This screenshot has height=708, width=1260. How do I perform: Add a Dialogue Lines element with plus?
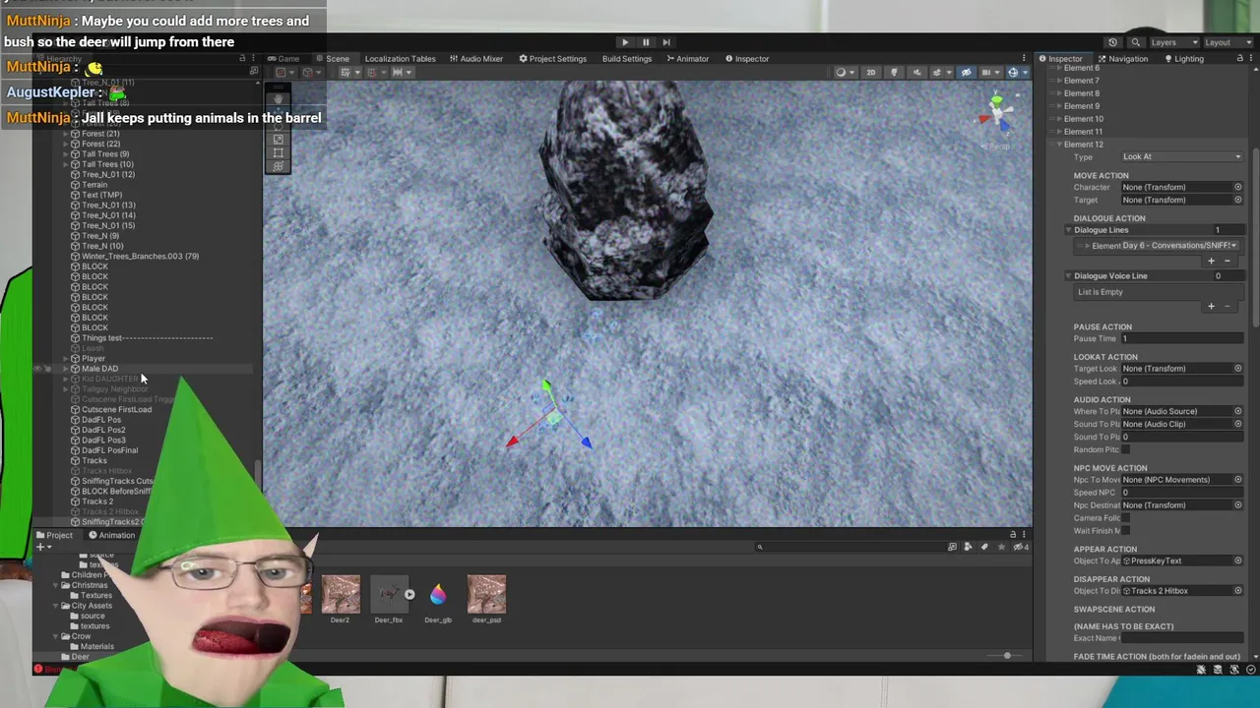[x=1211, y=261]
